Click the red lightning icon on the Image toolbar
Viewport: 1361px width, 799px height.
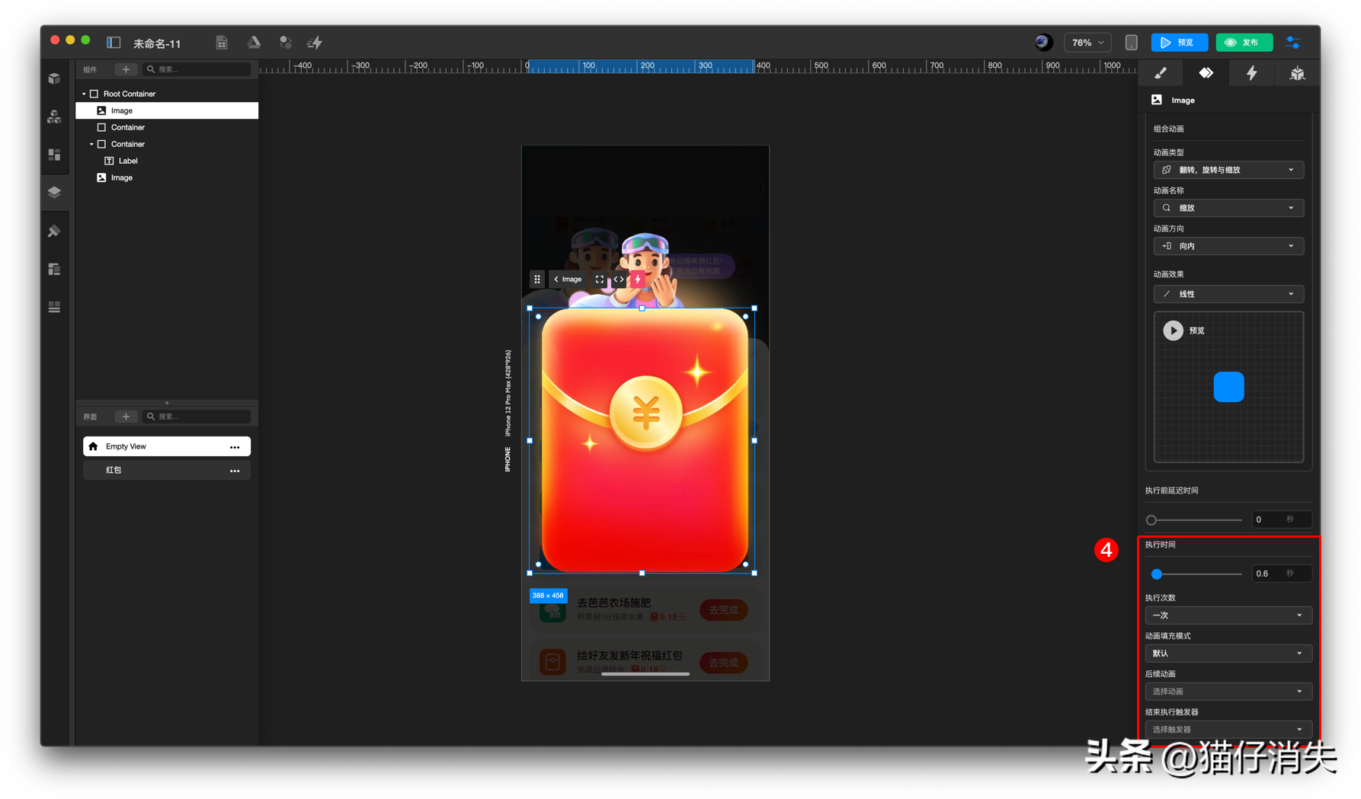point(638,280)
